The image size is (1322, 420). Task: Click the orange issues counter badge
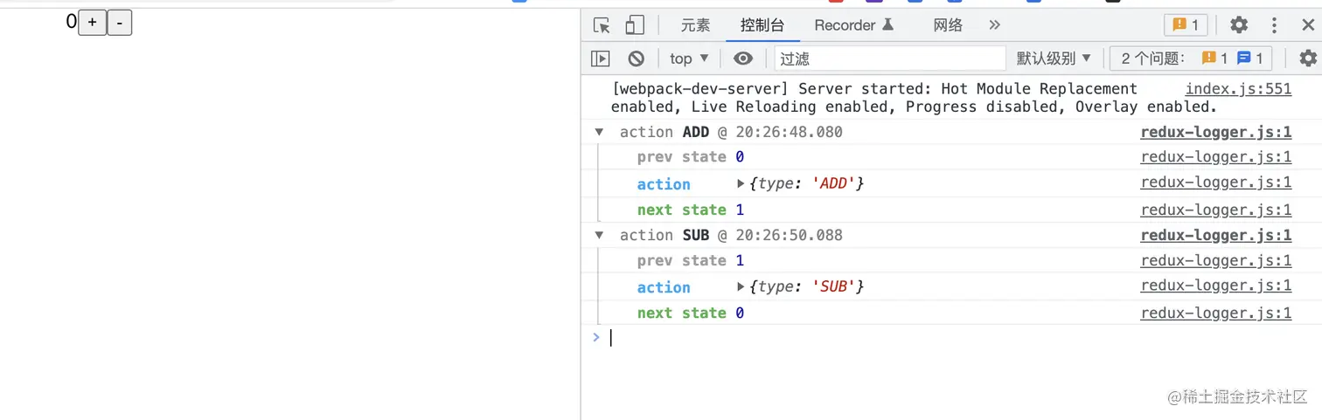[x=1186, y=25]
